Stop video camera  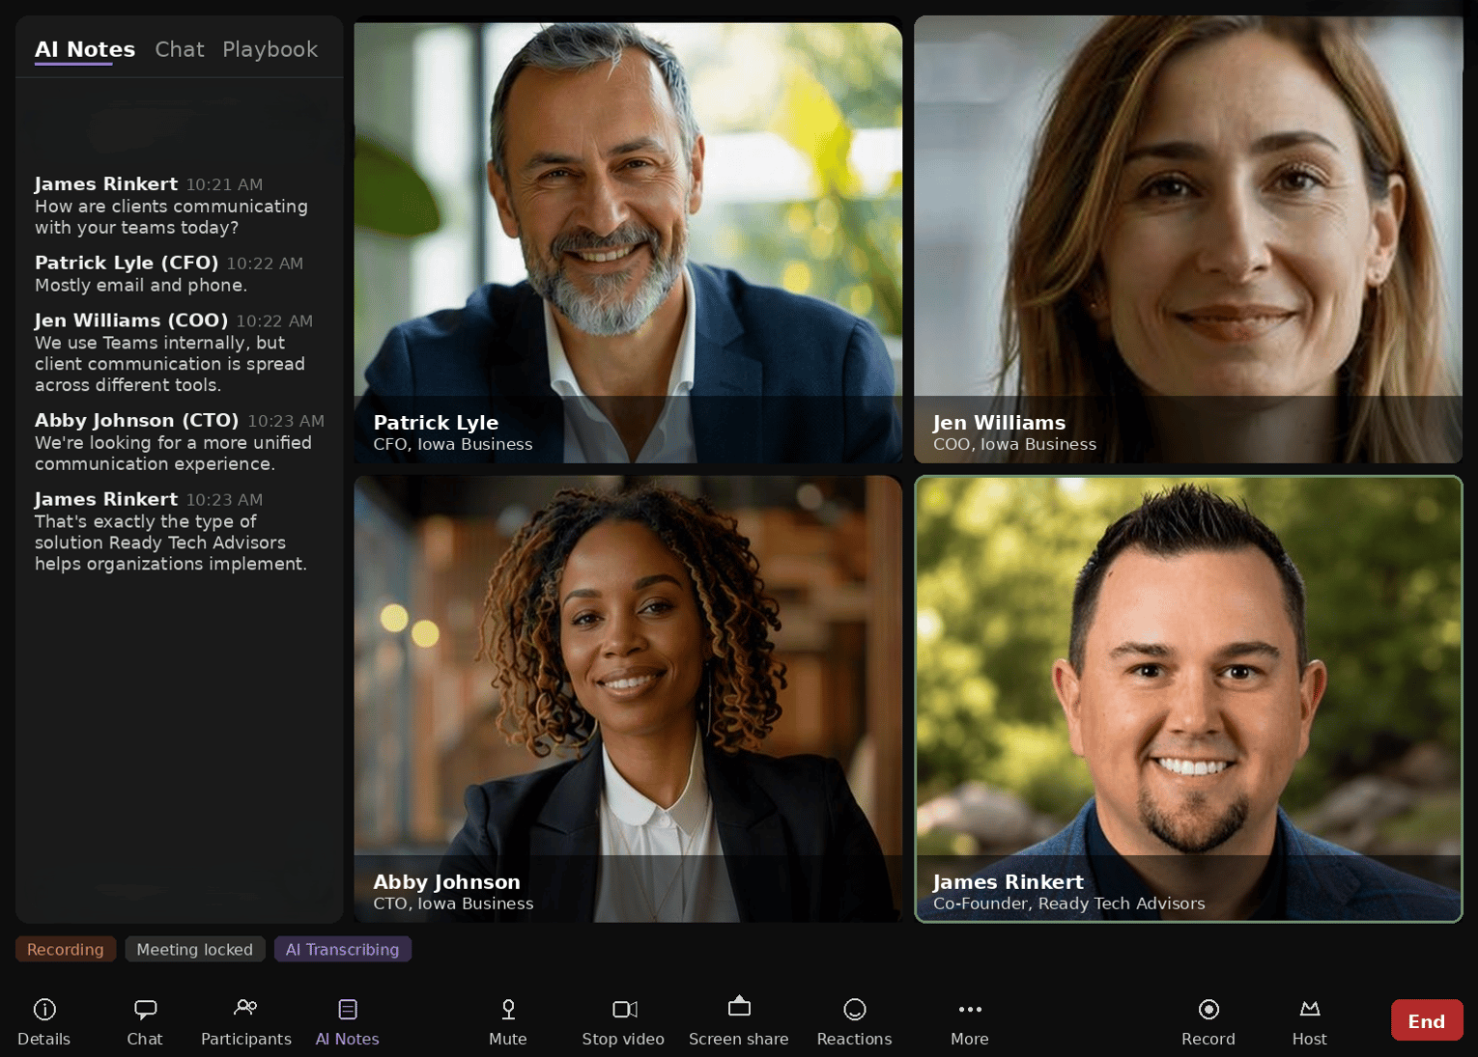pyautogui.click(x=623, y=1021)
